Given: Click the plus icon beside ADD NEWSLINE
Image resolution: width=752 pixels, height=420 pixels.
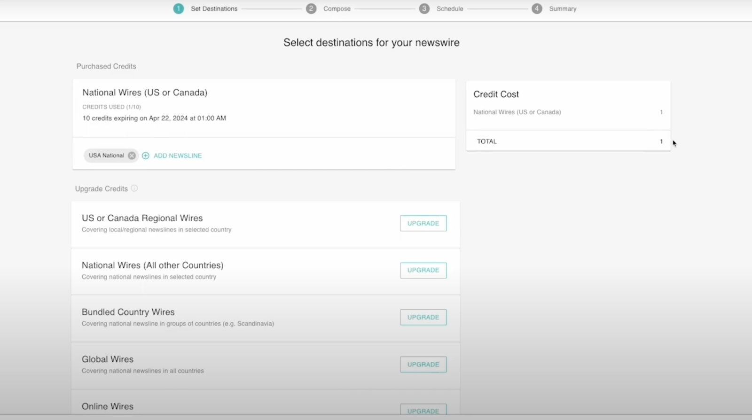Looking at the screenshot, I should tap(146, 156).
